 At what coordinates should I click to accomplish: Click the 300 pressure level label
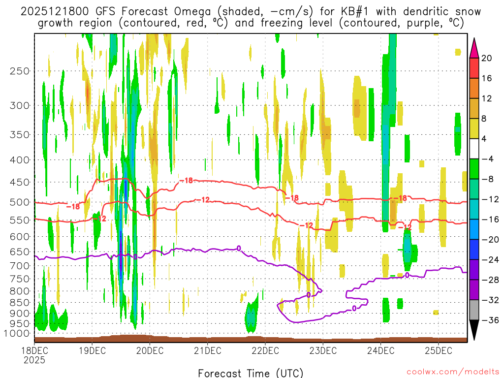(20, 105)
